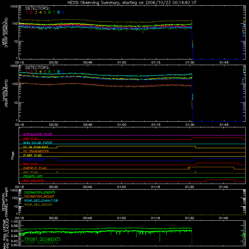Select blue detector 9 label in front segments legend
249x249 pixels.
coord(63,12)
